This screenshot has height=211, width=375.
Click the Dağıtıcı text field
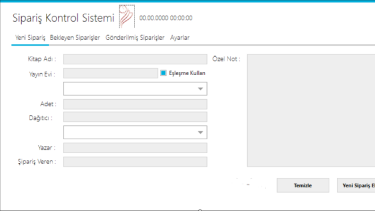point(135,117)
